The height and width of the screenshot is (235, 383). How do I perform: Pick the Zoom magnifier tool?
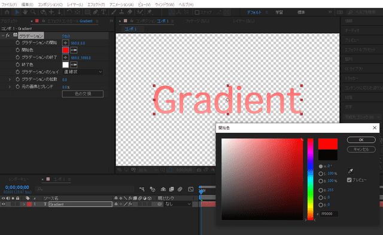[x=33, y=12]
